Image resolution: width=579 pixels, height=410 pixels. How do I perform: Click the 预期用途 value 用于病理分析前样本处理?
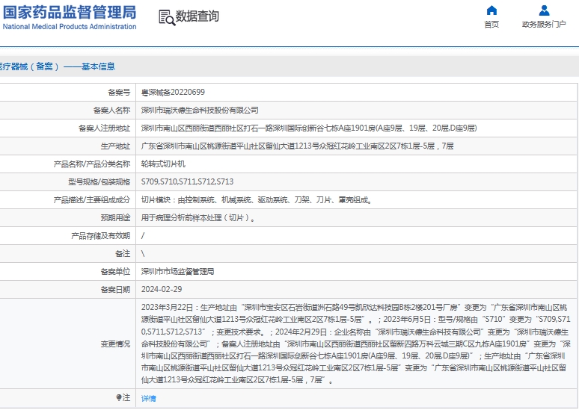tap(198, 218)
